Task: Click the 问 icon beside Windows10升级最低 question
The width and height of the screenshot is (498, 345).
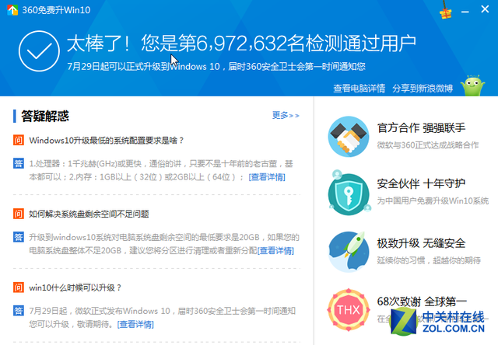Action: [x=19, y=140]
